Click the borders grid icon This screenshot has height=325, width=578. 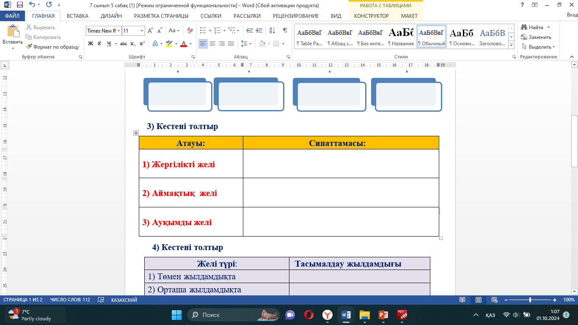pyautogui.click(x=276, y=44)
